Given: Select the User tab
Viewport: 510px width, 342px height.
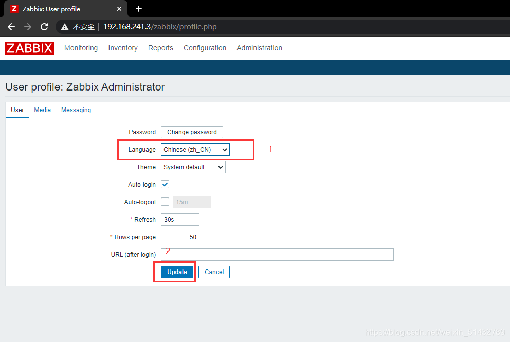Looking at the screenshot, I should click(x=17, y=110).
